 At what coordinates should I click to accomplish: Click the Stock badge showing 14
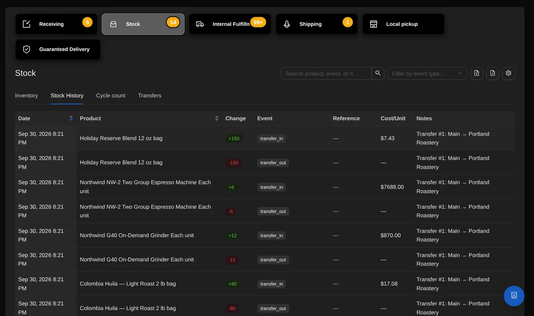[173, 22]
